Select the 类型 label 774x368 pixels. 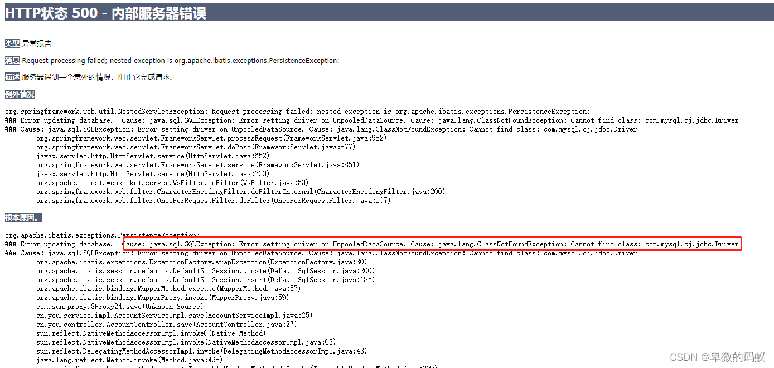point(11,43)
